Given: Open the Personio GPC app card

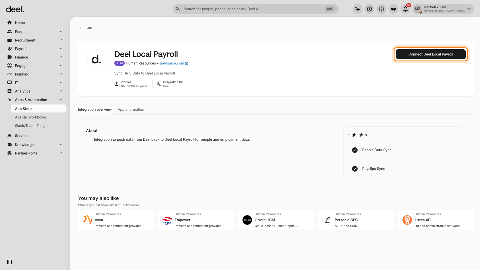Looking at the screenshot, I should click(x=356, y=220).
